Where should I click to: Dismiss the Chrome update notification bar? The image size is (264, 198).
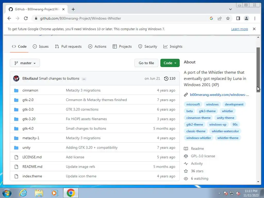(x=254, y=29)
